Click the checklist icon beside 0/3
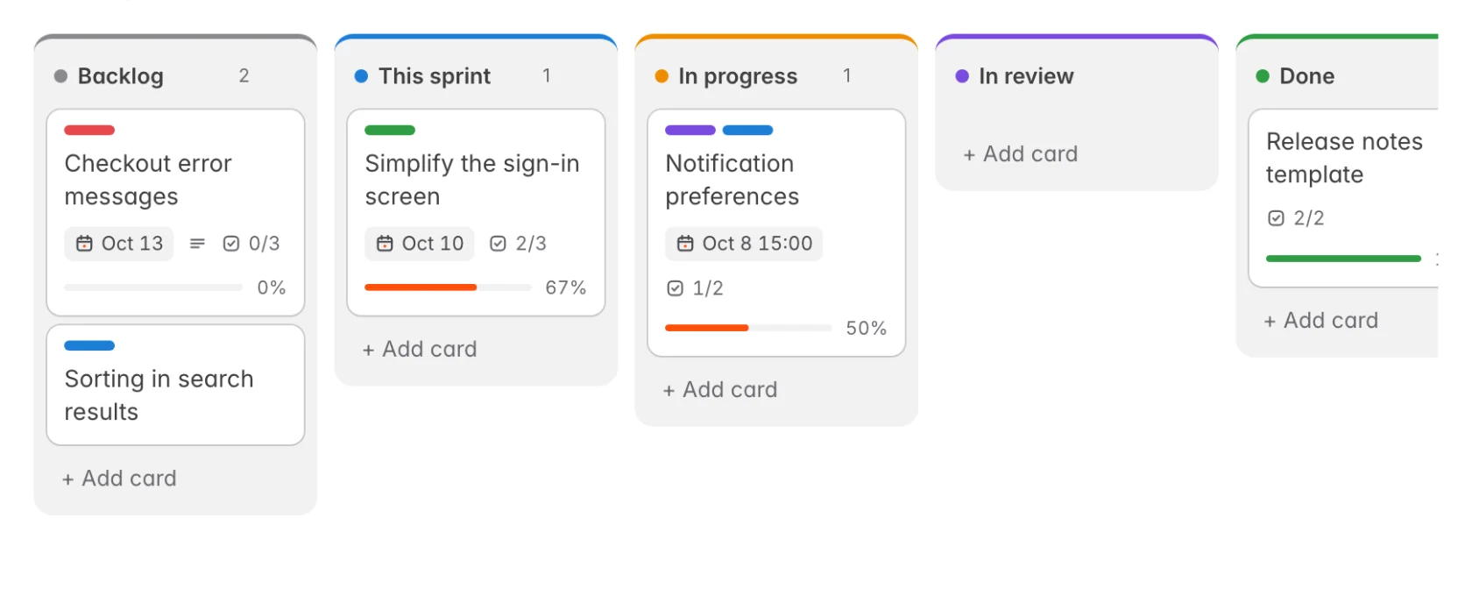 click(x=231, y=244)
